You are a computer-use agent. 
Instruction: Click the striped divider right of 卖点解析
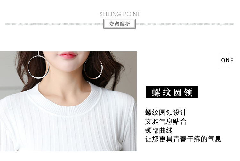coord(185,24)
